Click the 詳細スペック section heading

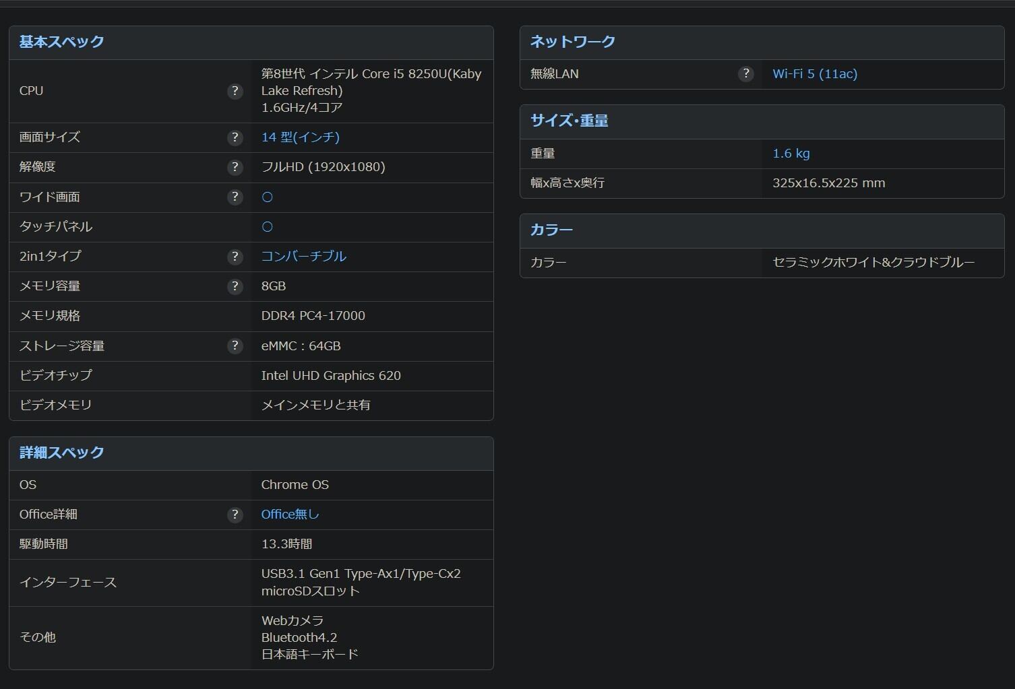(61, 453)
